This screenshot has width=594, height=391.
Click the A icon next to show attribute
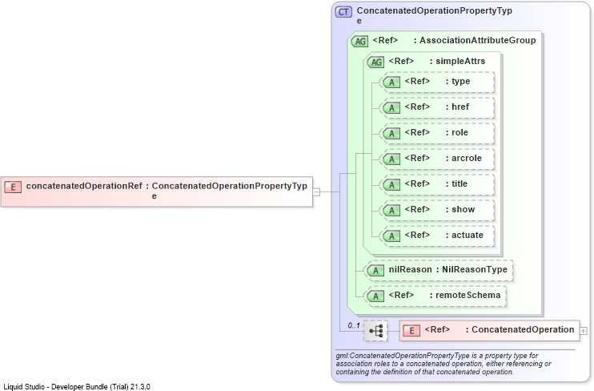391,211
